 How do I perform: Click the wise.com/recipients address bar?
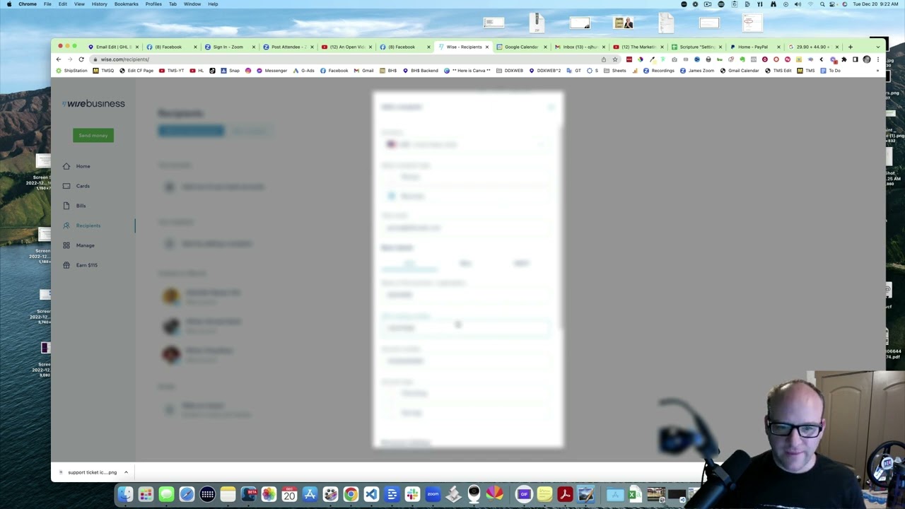(283, 59)
